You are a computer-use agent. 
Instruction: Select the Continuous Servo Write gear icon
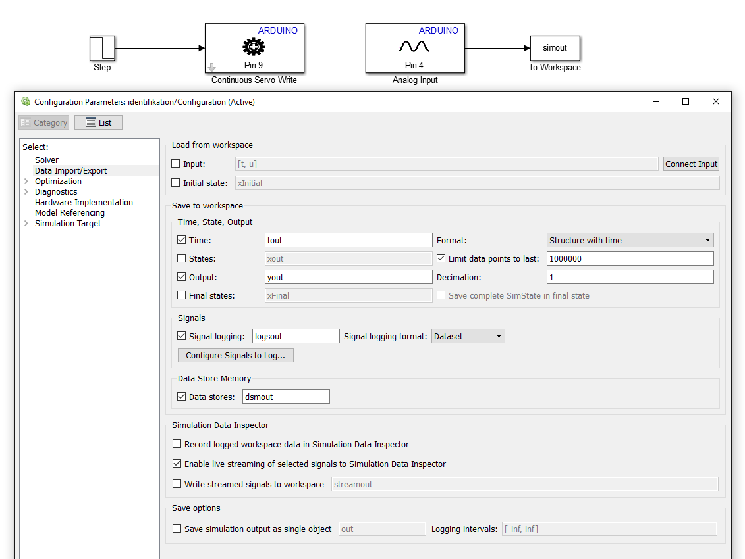pyautogui.click(x=254, y=47)
